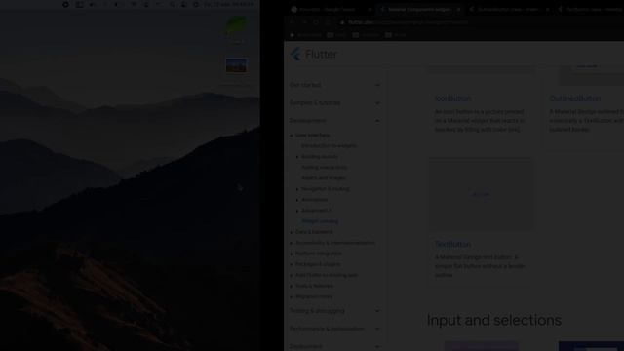This screenshot has width=624, height=351.
Task: Expand Building layouts in sidebar
Action: coord(317,156)
